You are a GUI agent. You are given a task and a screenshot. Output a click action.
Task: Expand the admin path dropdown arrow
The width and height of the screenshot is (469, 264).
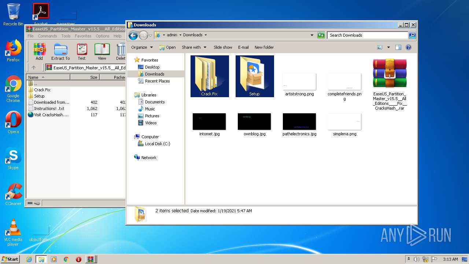pos(180,35)
